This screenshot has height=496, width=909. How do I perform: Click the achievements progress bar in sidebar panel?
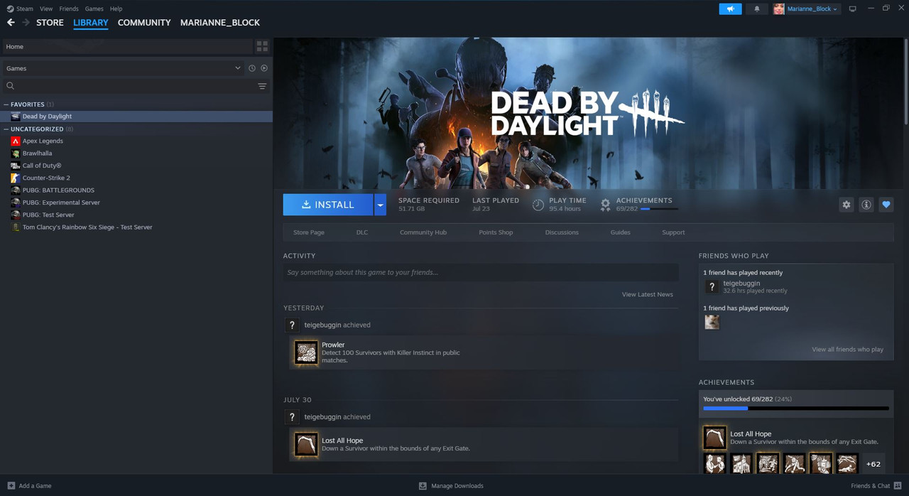[x=795, y=409]
